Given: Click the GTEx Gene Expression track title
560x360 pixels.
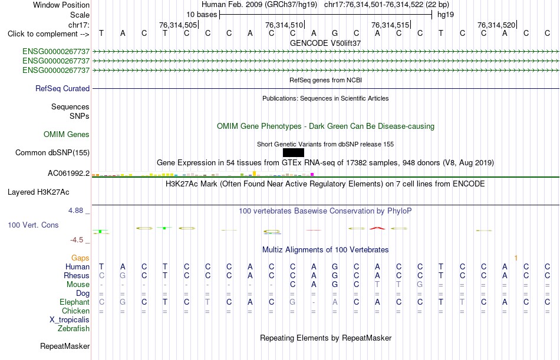Looking at the screenshot, I should coord(325,163).
